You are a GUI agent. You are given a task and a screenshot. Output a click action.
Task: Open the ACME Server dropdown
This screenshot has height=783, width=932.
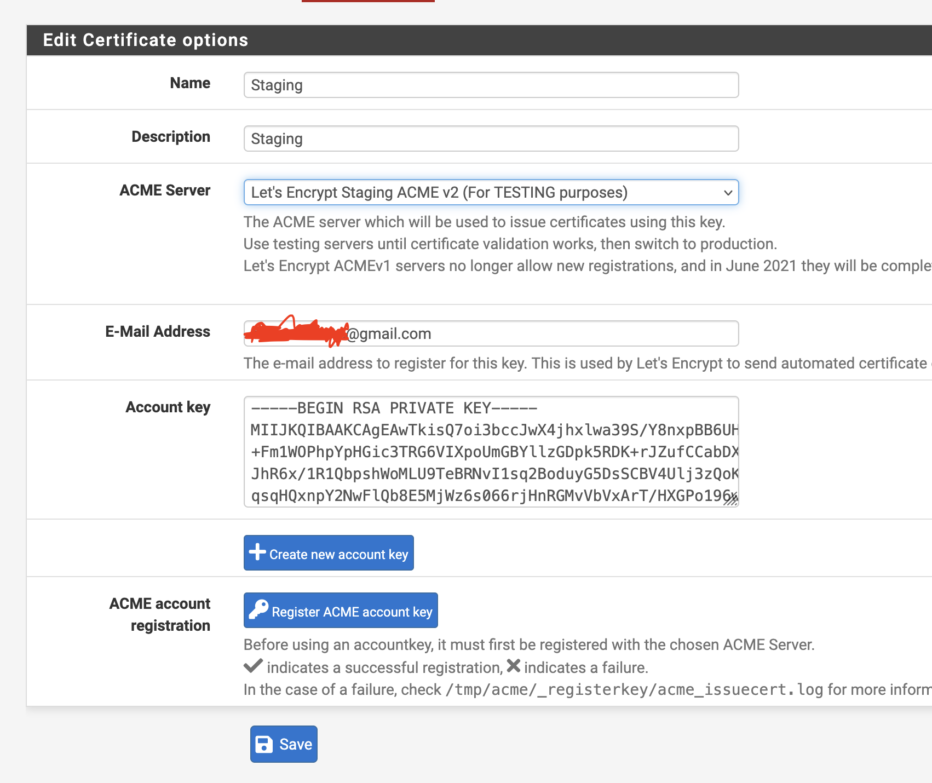tap(491, 192)
